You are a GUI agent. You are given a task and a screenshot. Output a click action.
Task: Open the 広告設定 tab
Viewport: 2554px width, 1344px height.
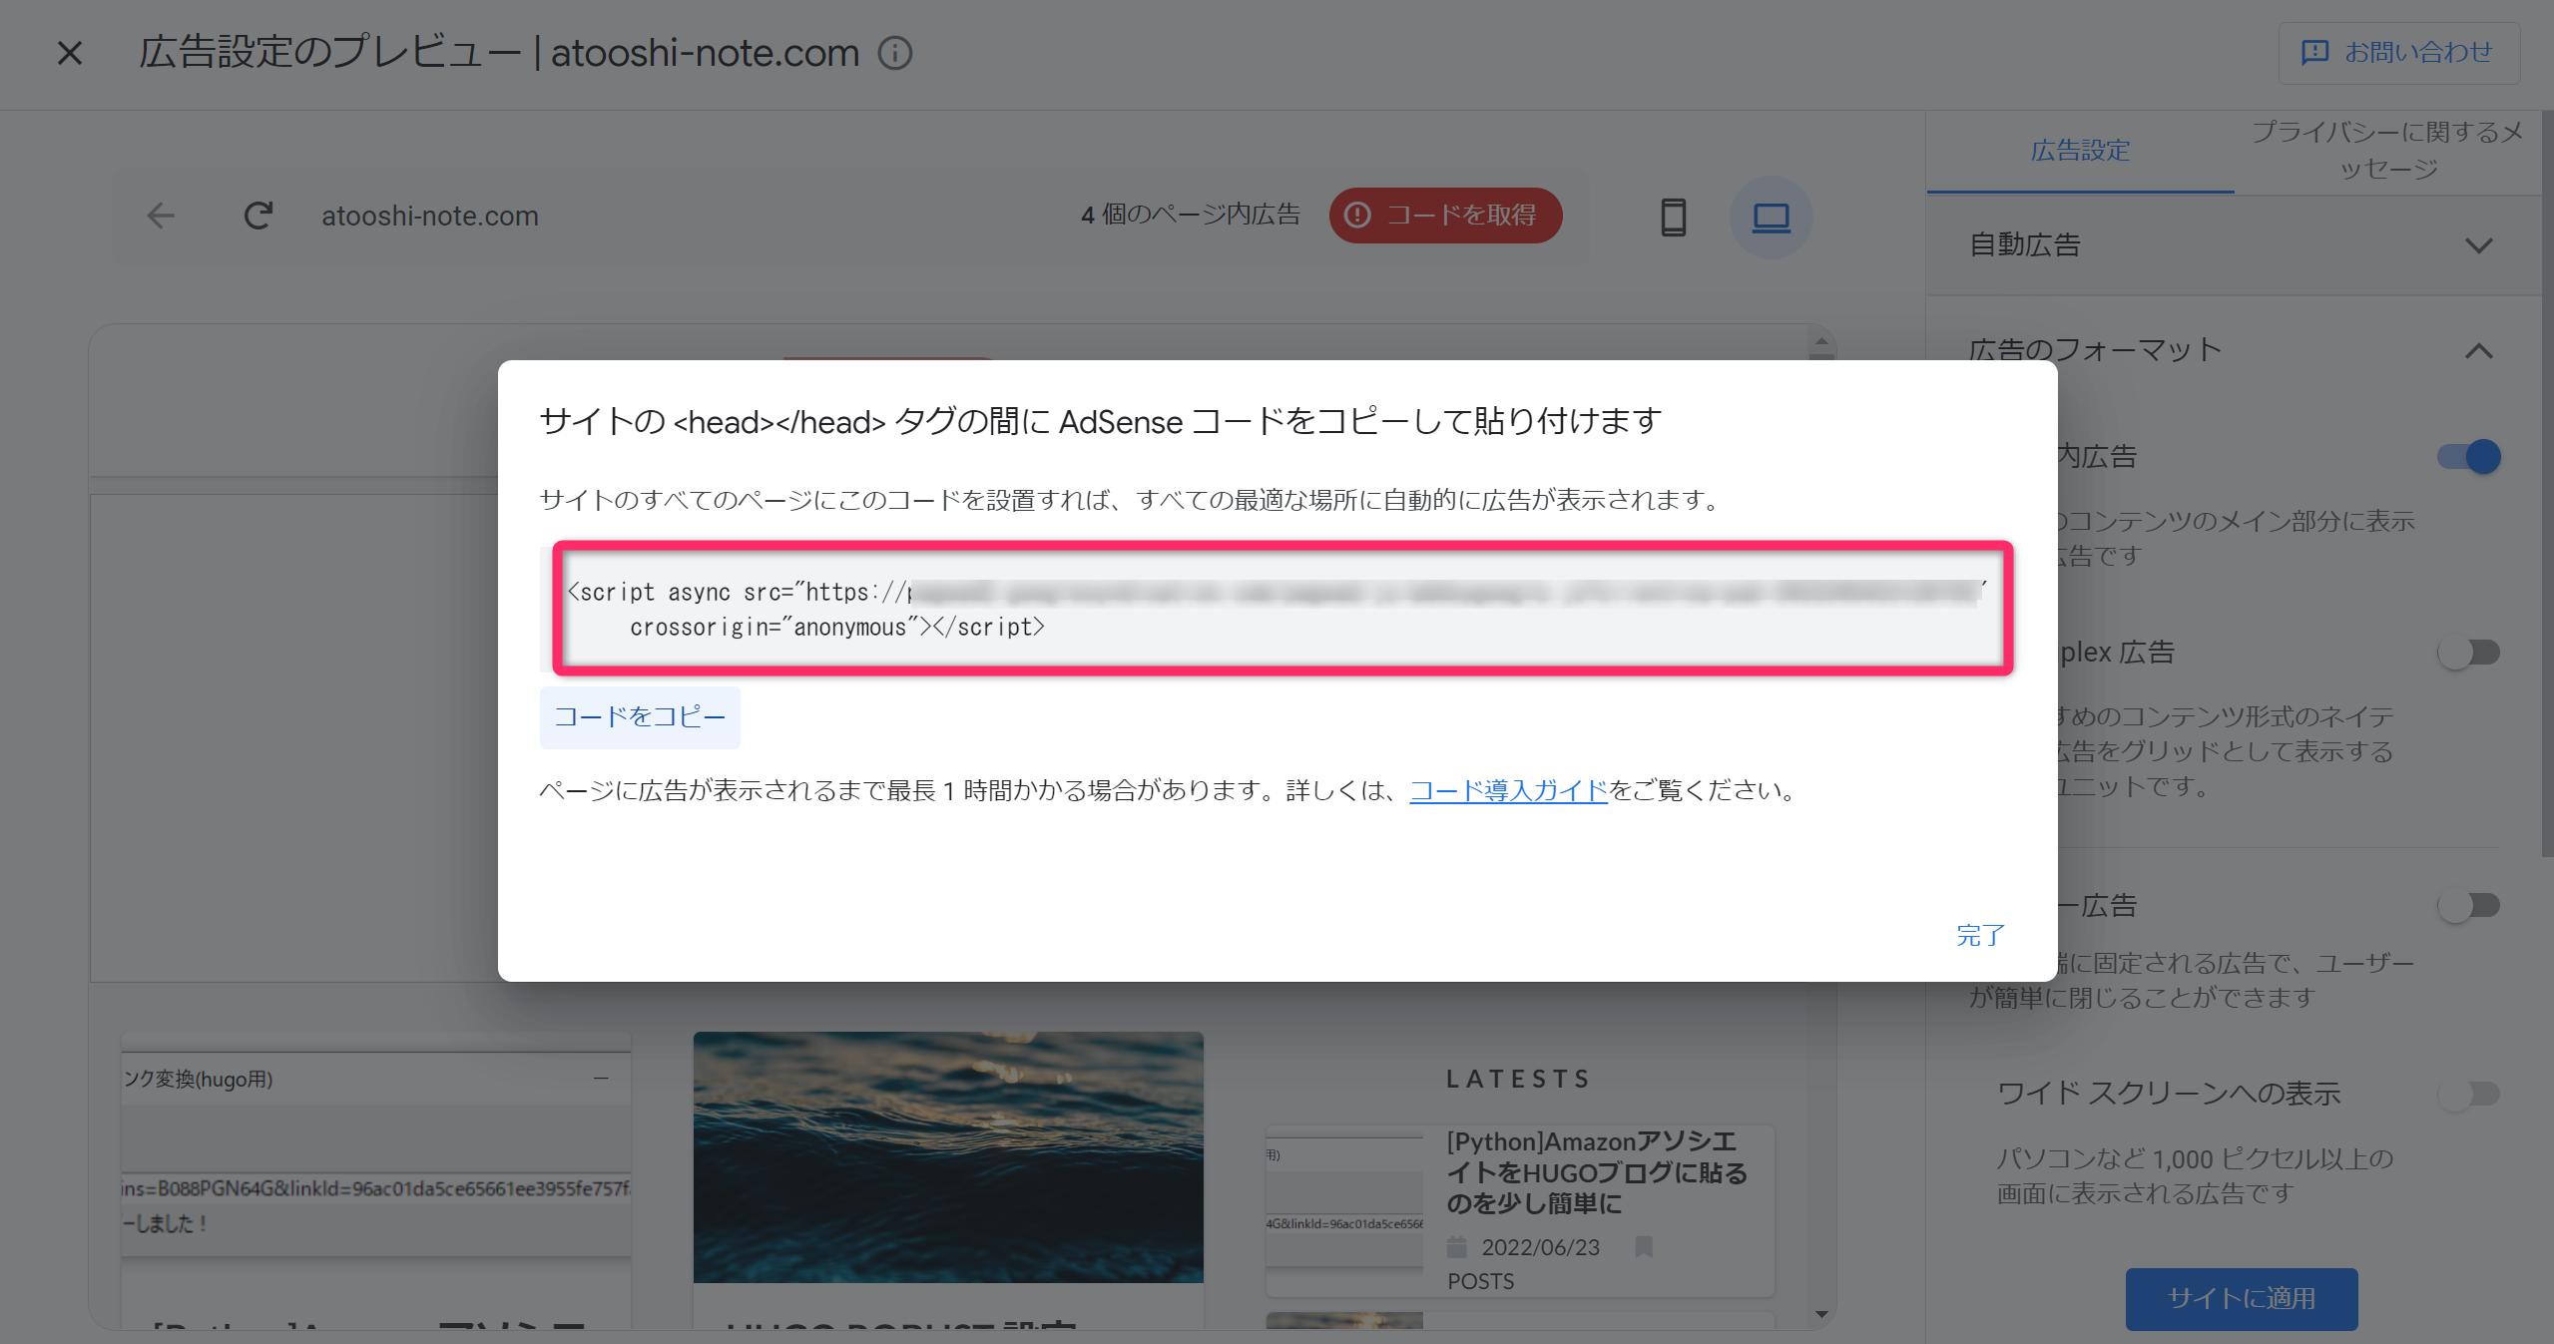pyautogui.click(x=2080, y=151)
